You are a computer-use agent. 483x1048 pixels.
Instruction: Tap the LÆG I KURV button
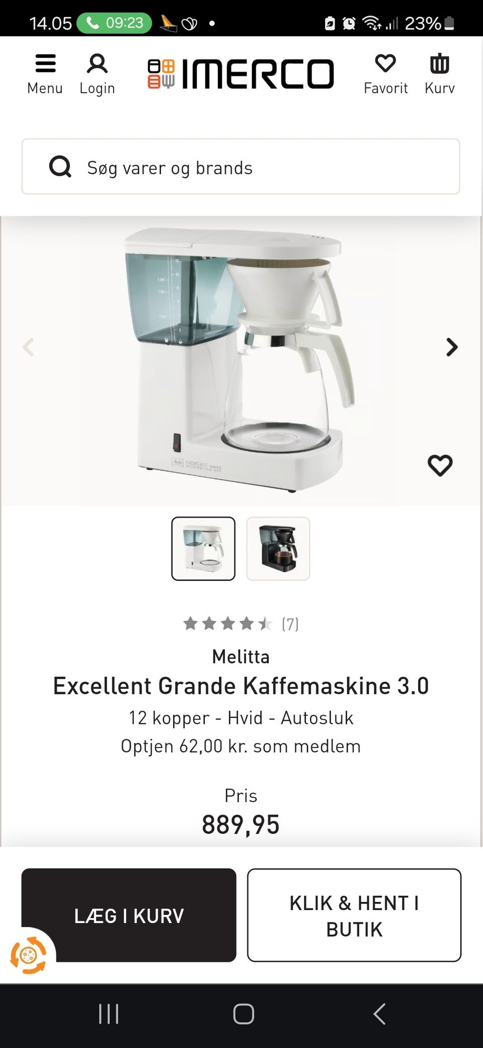click(x=129, y=915)
